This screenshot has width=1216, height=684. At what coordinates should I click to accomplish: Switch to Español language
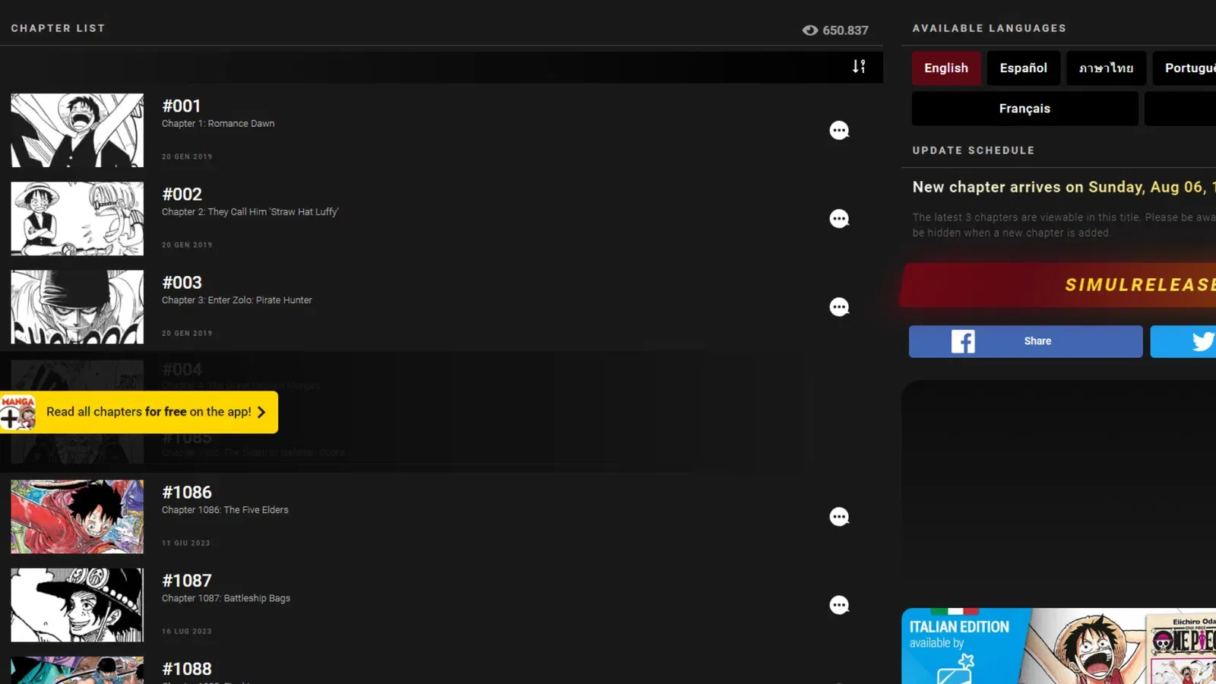point(1024,68)
